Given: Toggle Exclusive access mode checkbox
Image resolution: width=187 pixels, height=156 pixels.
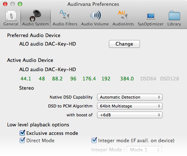Looking at the screenshot, I should pos(22,133).
